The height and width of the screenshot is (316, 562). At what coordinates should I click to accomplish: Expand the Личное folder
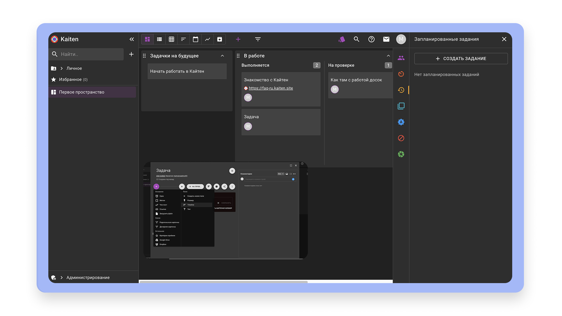pyautogui.click(x=61, y=68)
